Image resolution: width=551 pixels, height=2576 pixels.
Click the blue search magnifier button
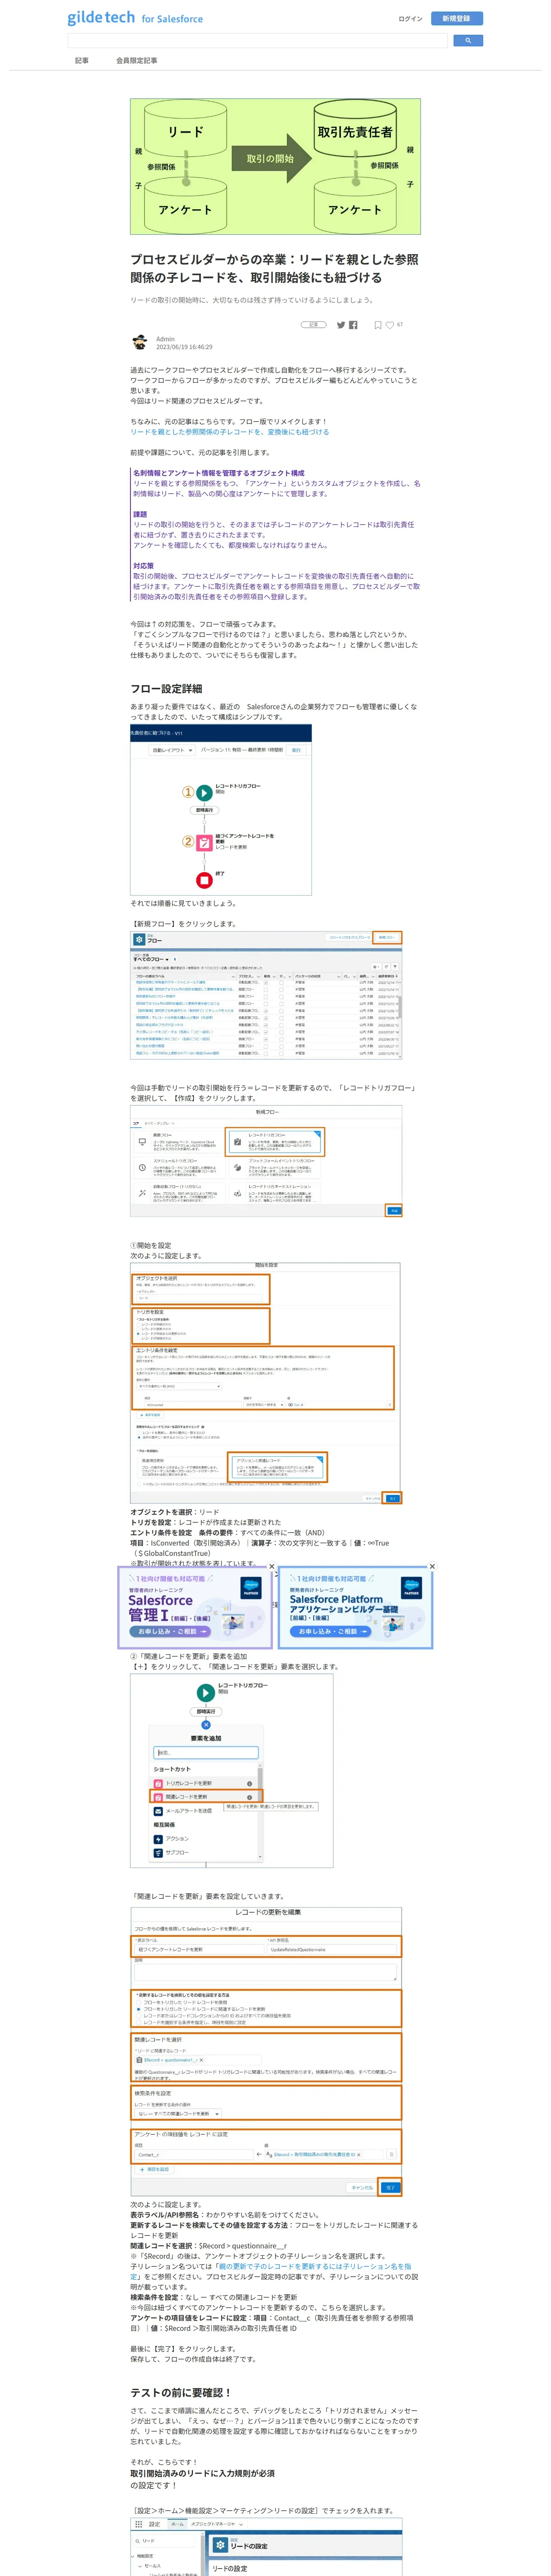click(x=468, y=41)
